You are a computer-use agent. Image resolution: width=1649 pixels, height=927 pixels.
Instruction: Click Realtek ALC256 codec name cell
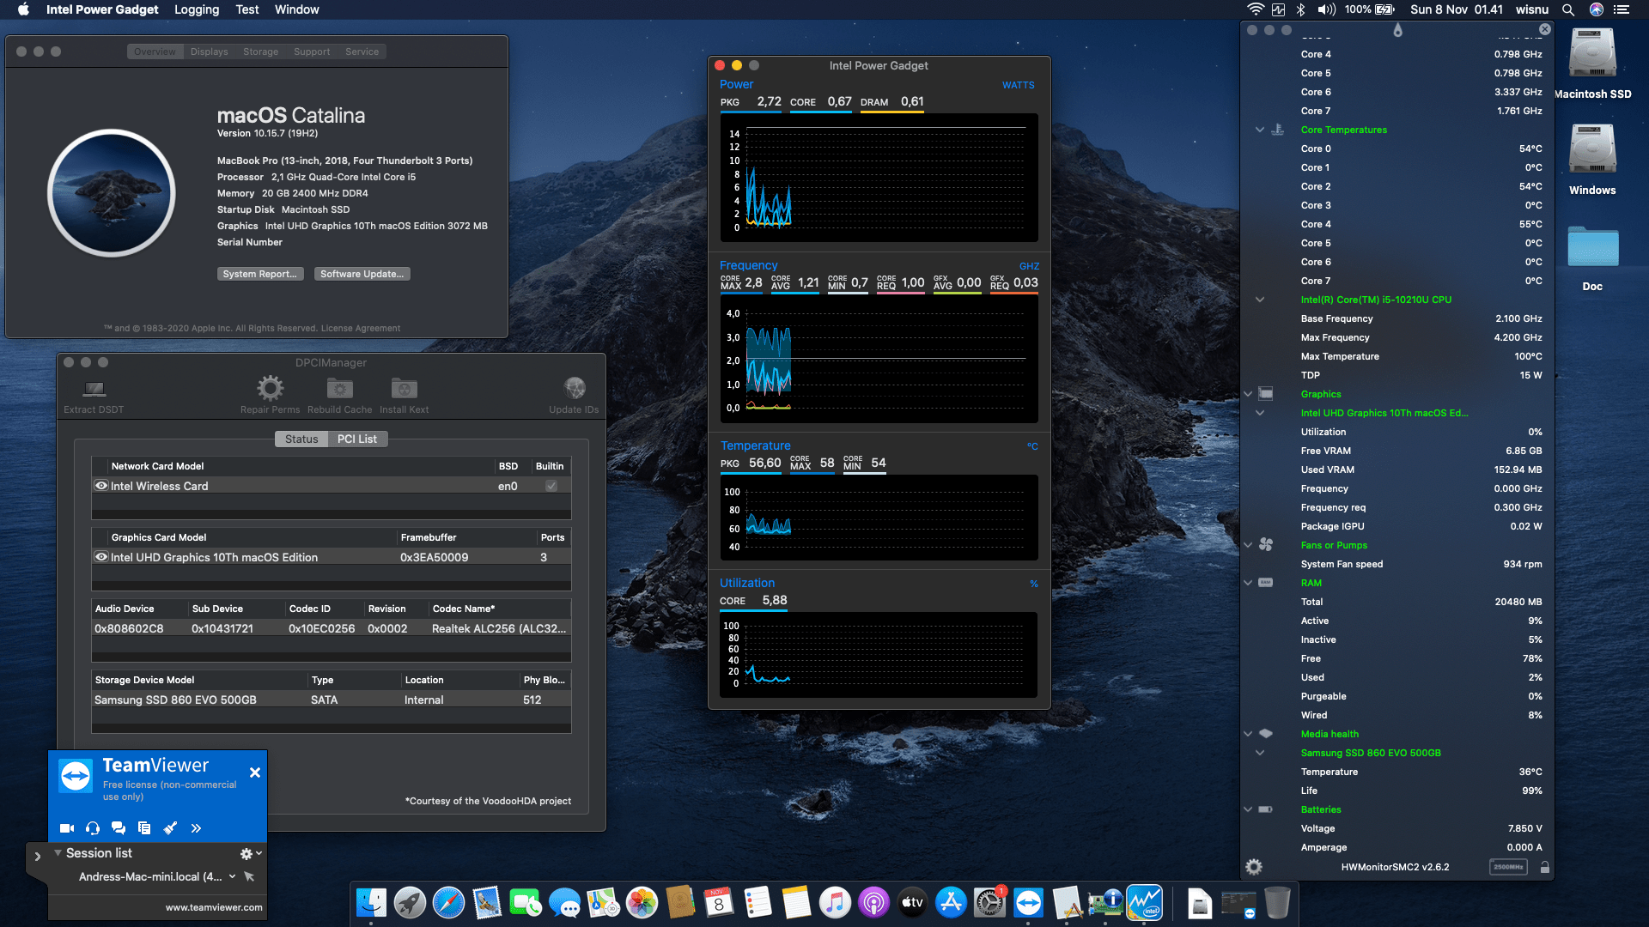pos(499,628)
